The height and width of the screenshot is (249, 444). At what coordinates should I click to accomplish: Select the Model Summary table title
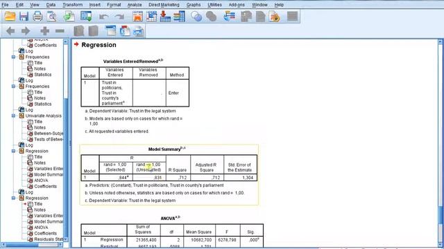[166, 149]
